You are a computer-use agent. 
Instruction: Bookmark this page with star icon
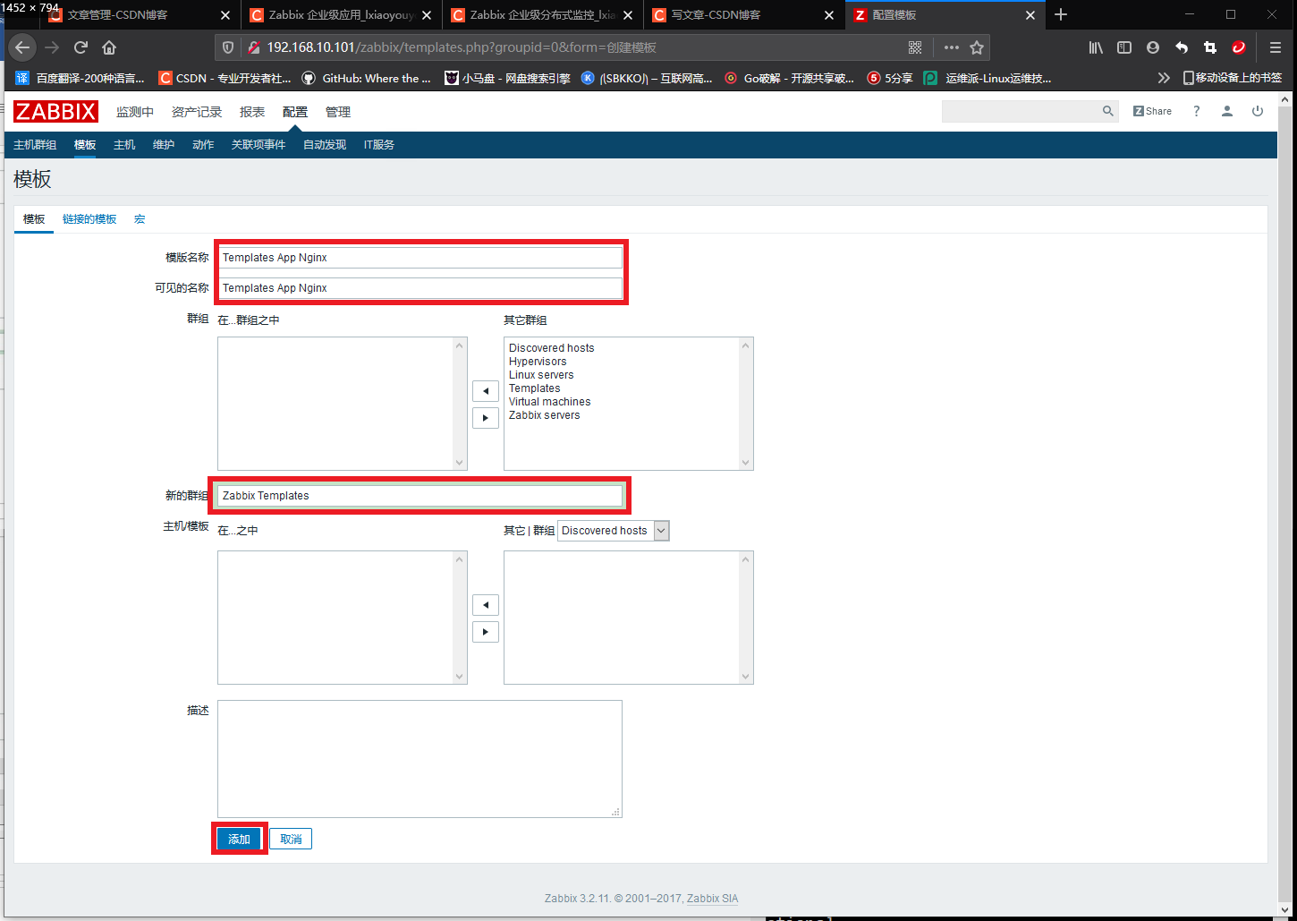[x=977, y=47]
